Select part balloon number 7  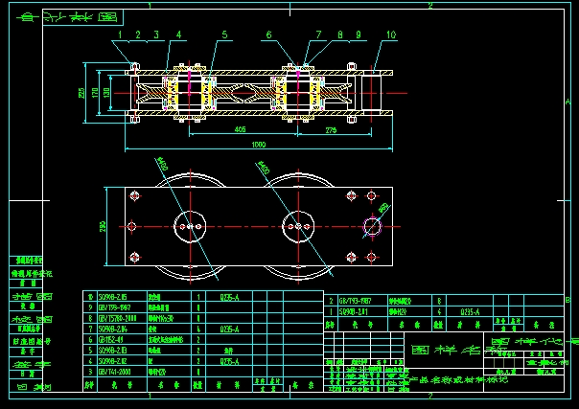pyautogui.click(x=318, y=35)
